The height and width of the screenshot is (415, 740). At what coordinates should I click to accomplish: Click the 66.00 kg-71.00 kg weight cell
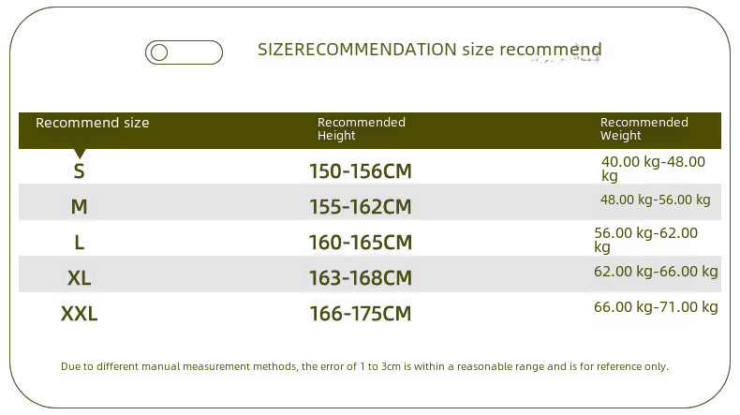click(656, 307)
